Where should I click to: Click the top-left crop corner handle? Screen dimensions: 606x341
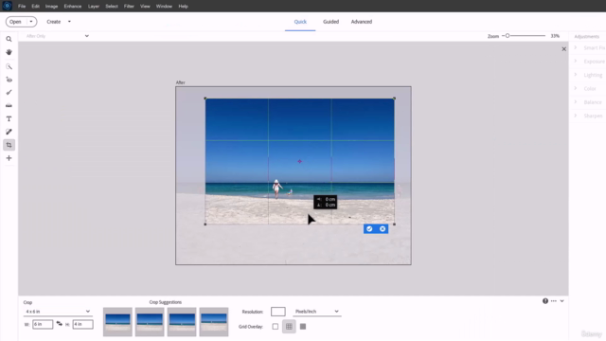tap(205, 99)
